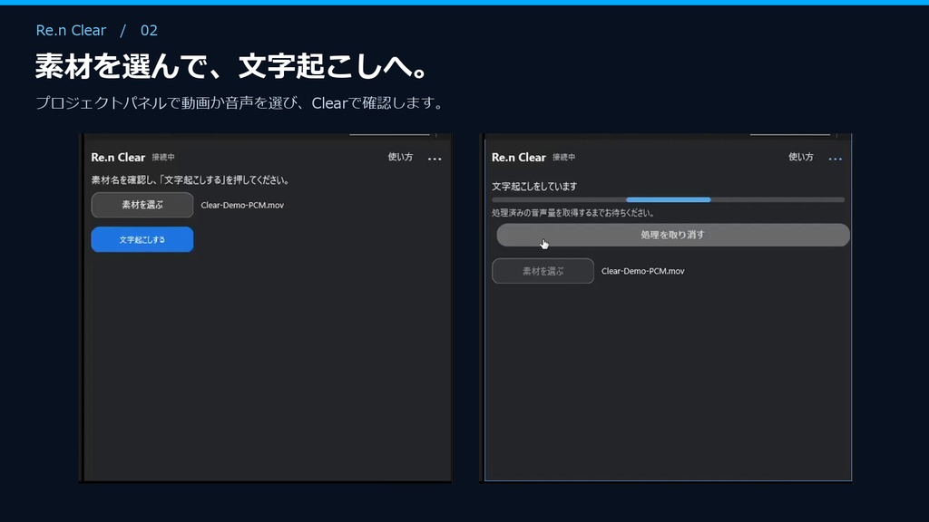This screenshot has width=929, height=522.
Task: Click 接続中 status in left panel
Action: point(163,158)
